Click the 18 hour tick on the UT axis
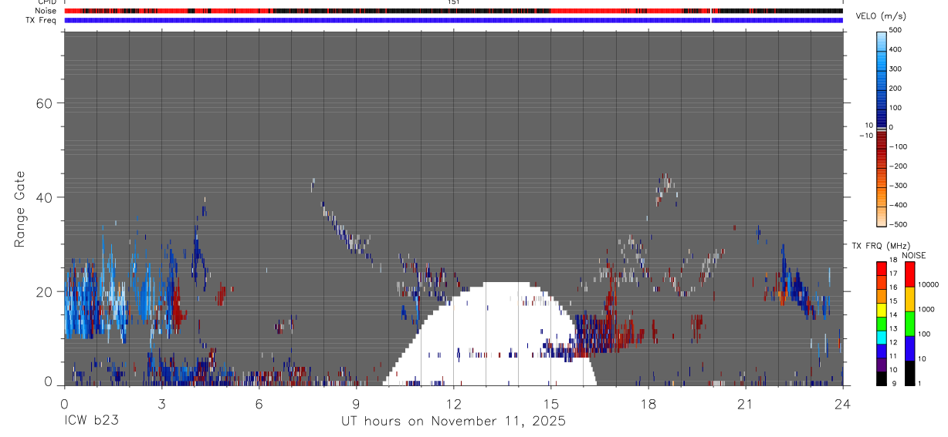Image resolution: width=948 pixels, height=437 pixels. click(648, 403)
